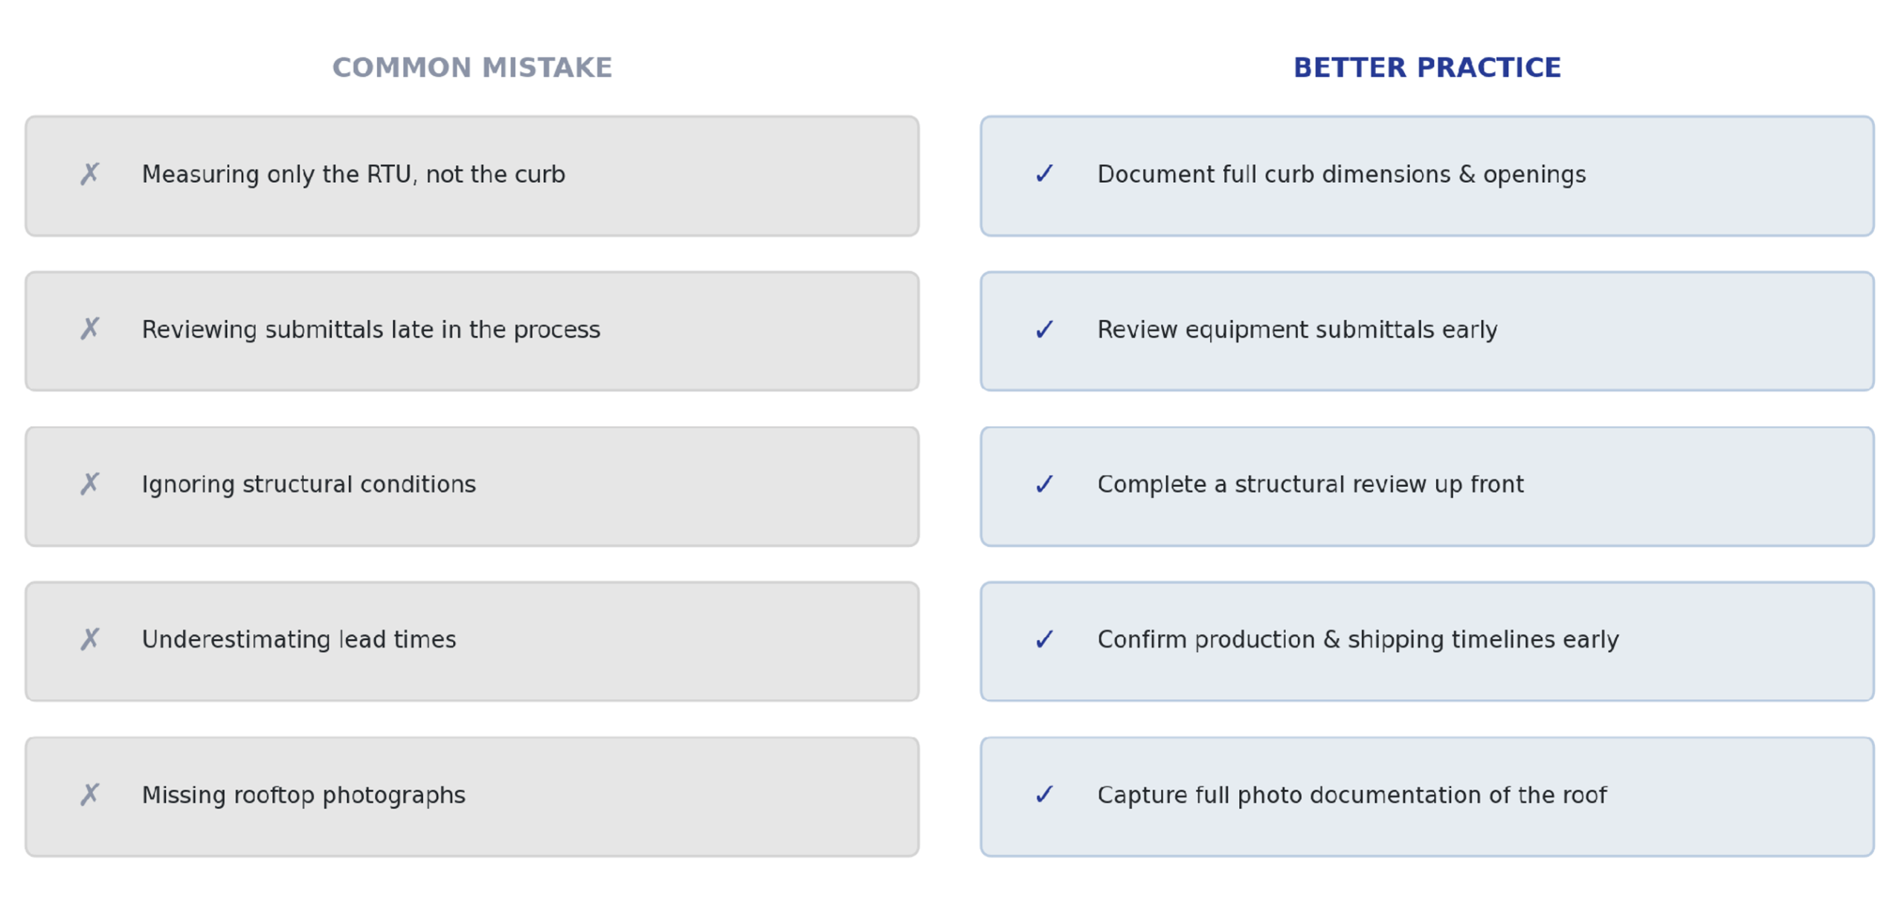Click the checkmark beside Confirm production & shipping timelines
This screenshot has height=898, width=1904.
point(1043,639)
